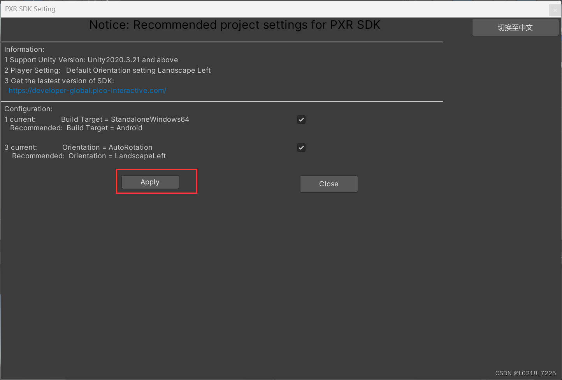Click the https://developer-global.pico-interactive.com/ hyperlink

[x=87, y=90]
